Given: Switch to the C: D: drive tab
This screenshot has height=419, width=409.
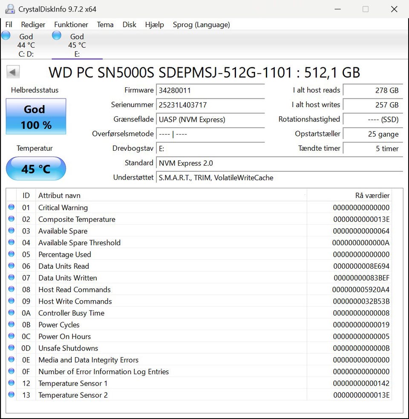Looking at the screenshot, I should pyautogui.click(x=26, y=45).
